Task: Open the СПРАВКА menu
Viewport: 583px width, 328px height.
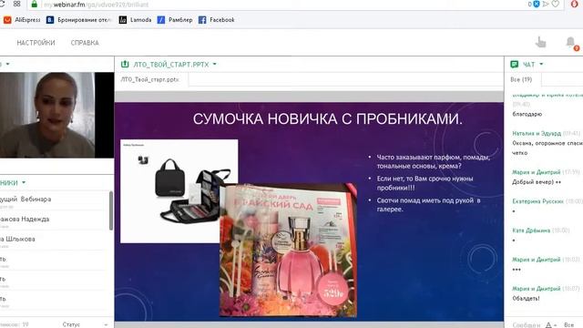Action: pyautogui.click(x=85, y=43)
